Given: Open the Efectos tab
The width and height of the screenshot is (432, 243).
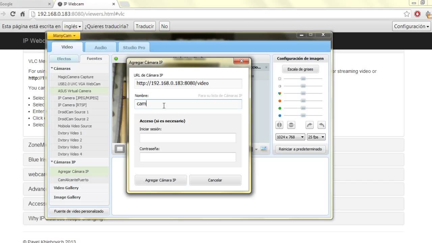Looking at the screenshot, I should [64, 59].
